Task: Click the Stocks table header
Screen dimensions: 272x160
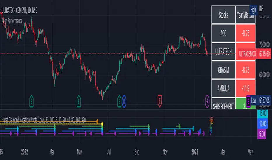Action: coord(223,15)
